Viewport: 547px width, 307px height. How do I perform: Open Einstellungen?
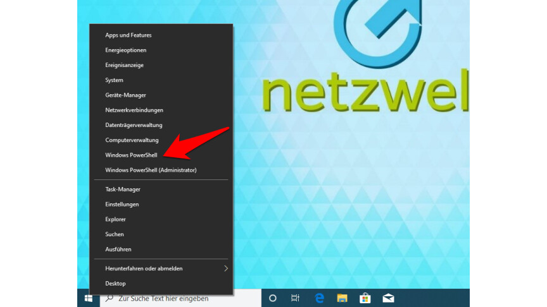(161, 204)
